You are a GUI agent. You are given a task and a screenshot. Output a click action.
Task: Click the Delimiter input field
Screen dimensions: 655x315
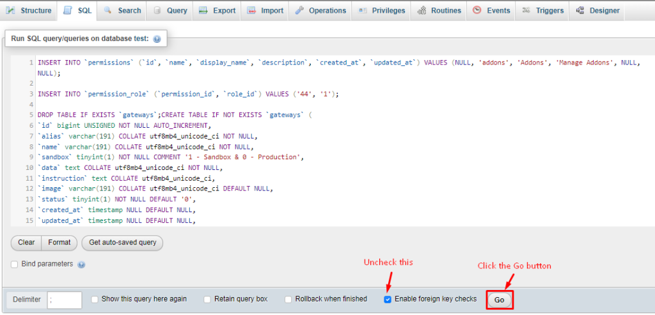(x=65, y=300)
